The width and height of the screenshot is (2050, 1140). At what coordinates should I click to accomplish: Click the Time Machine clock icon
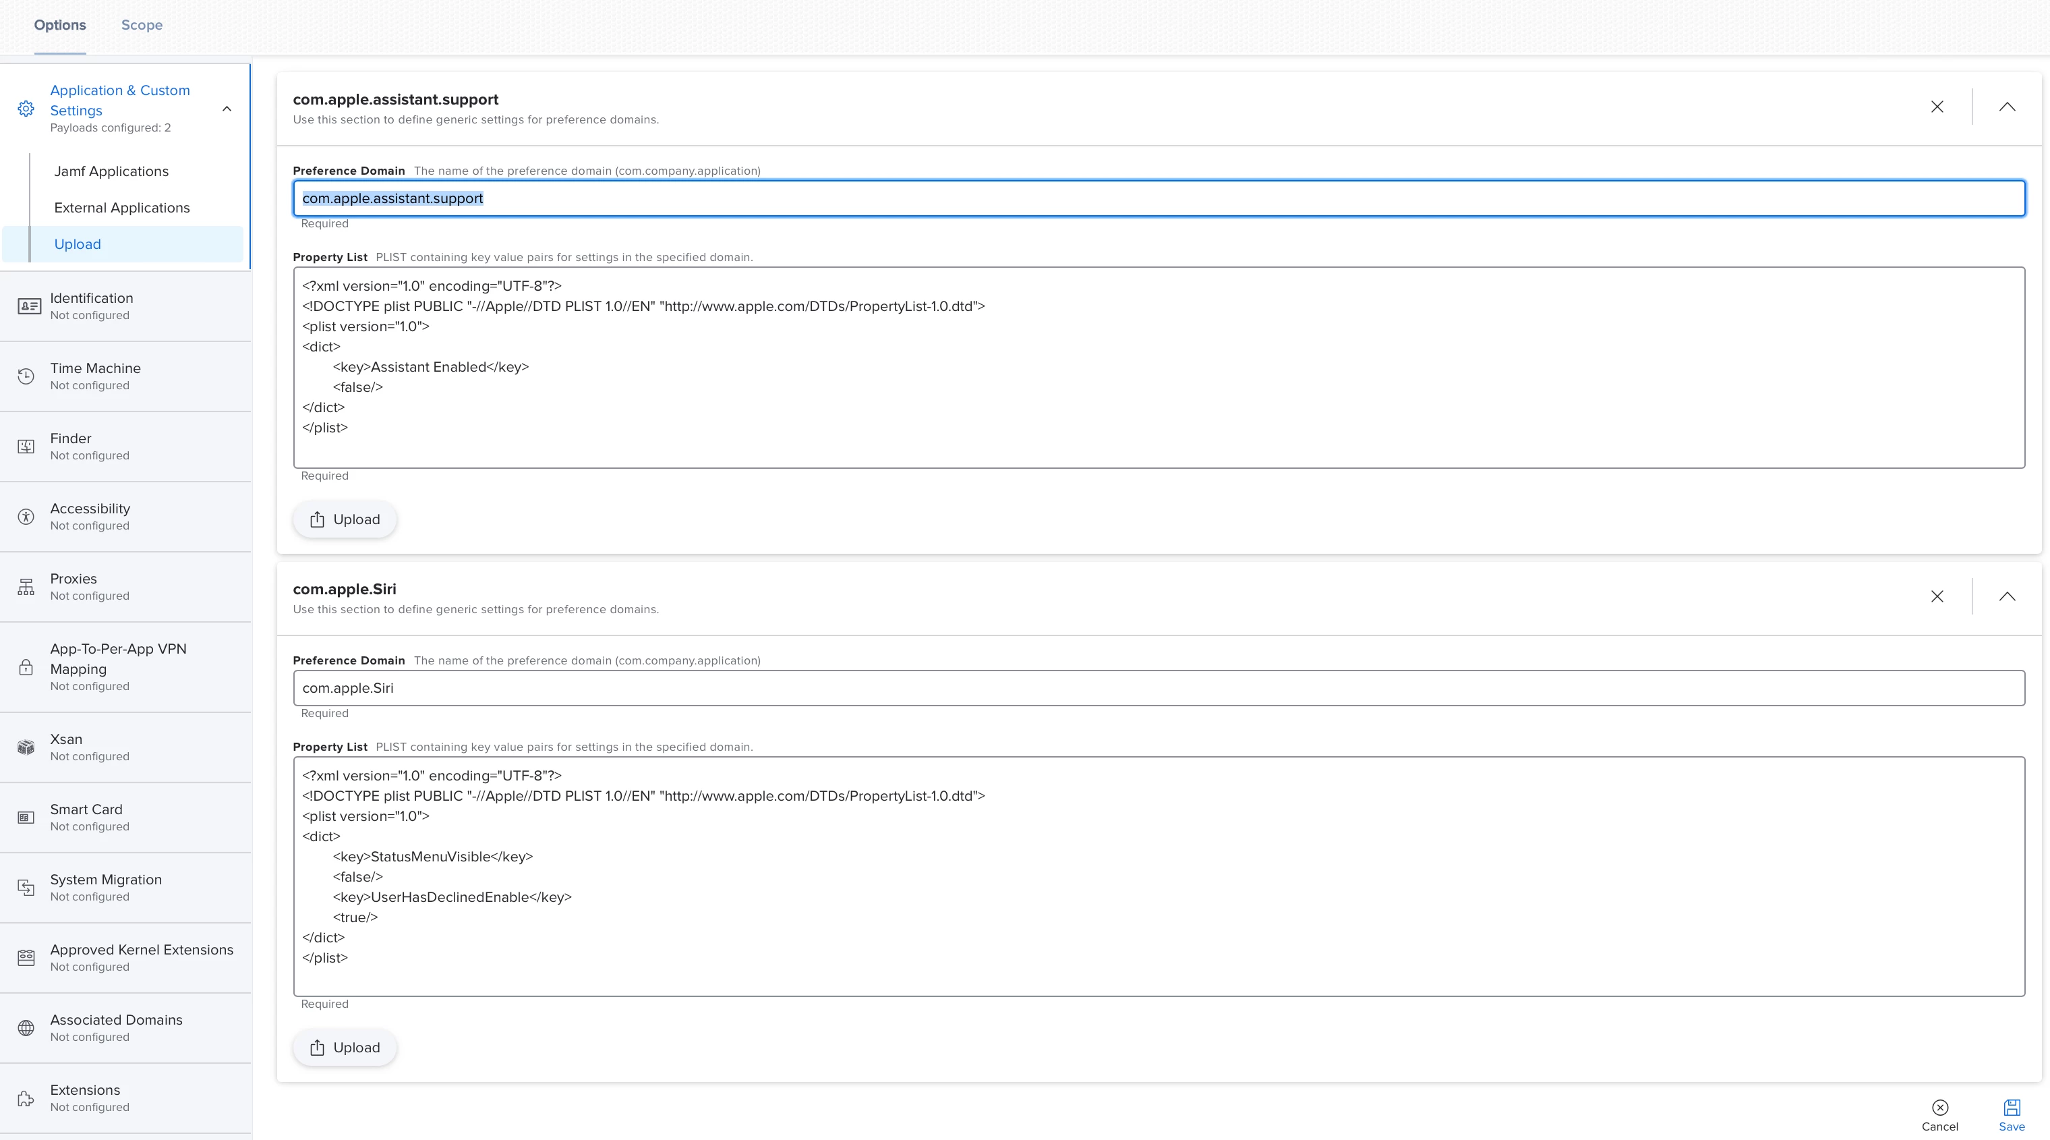(26, 376)
